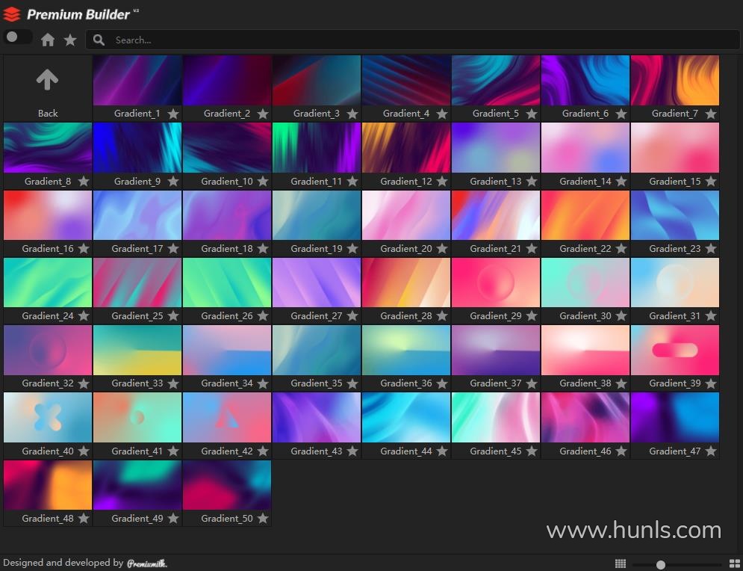Click inside the Search input field

pyautogui.click(x=418, y=40)
